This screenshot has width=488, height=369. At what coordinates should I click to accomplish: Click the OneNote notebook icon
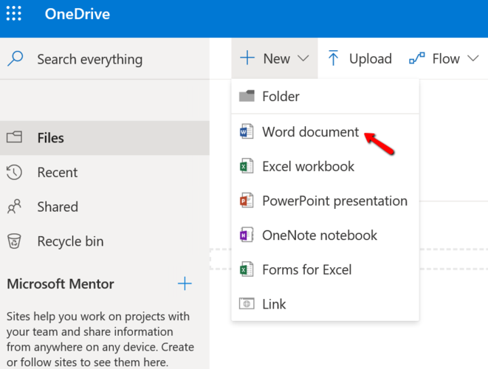246,235
